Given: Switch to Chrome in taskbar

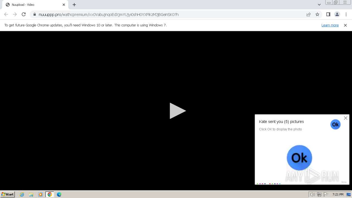Looking at the screenshot, I should [50, 194].
